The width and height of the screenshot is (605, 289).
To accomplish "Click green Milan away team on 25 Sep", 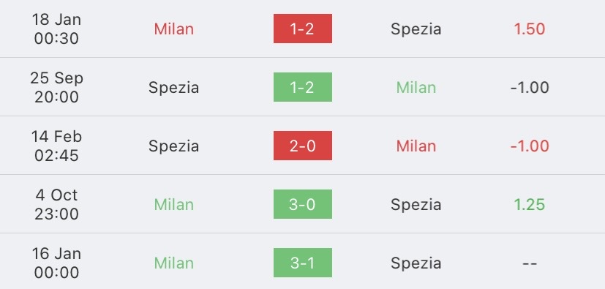I will 416,88.
